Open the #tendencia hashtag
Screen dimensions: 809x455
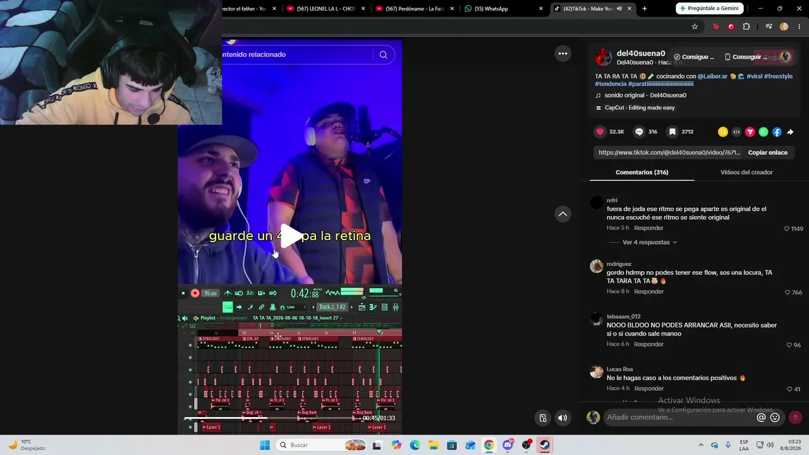point(611,84)
